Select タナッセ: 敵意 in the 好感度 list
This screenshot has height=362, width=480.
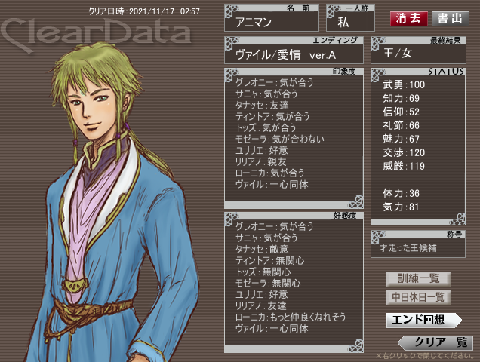click(262, 249)
